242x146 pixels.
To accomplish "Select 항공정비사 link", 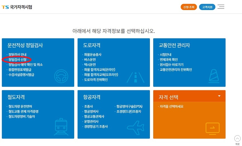I will pos(91,111).
